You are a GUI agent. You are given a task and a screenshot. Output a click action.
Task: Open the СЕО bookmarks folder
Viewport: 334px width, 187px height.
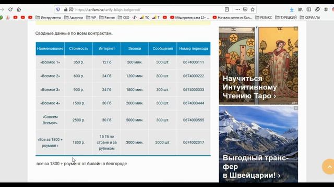pos(124,17)
